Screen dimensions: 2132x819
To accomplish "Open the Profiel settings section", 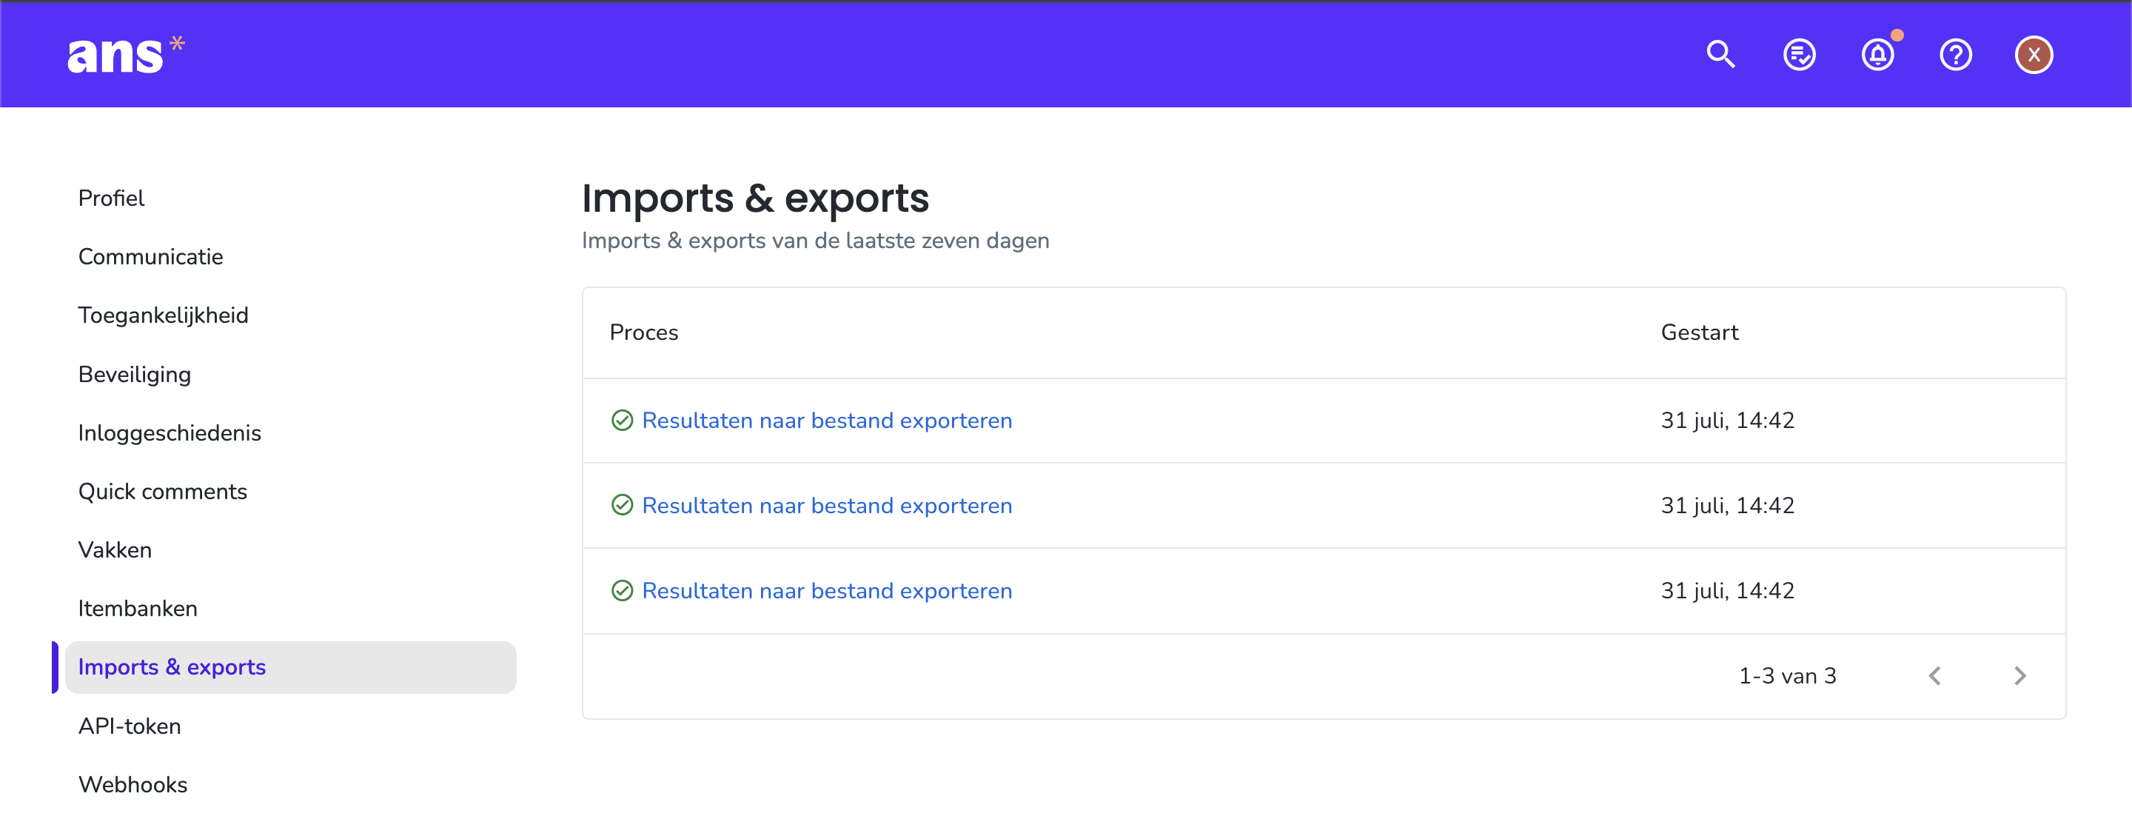I will (111, 198).
